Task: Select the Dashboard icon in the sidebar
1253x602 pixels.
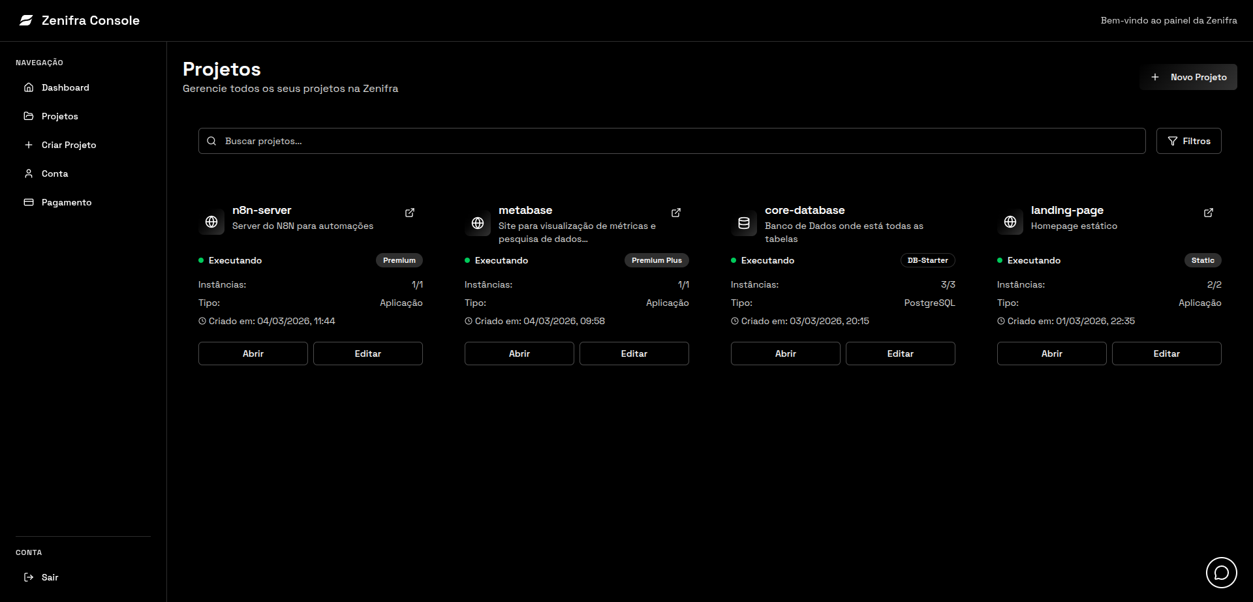Action: point(28,87)
